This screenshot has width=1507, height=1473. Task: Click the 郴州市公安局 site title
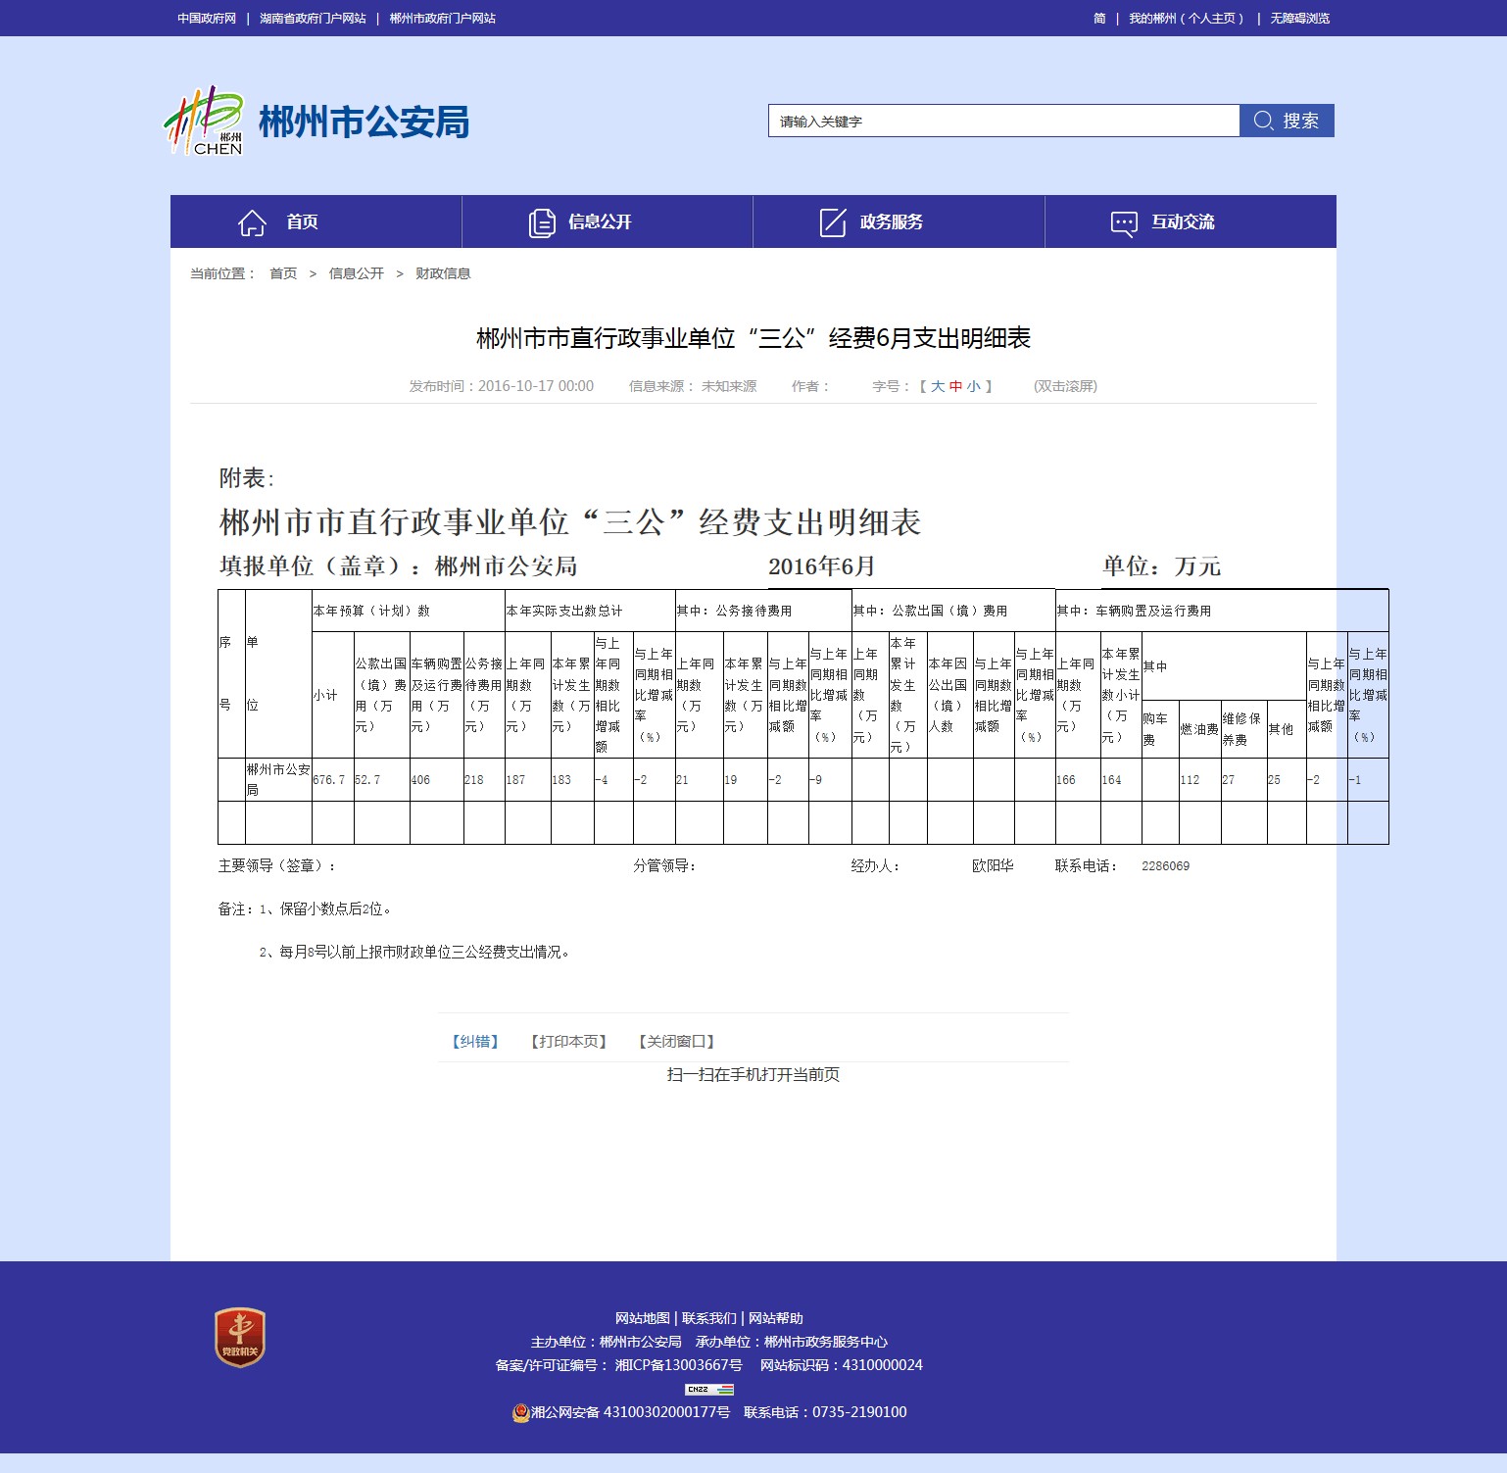[x=364, y=123]
